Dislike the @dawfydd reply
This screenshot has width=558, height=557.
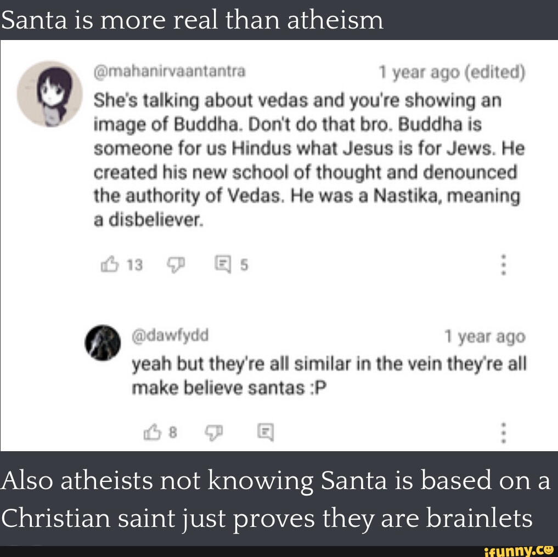click(213, 432)
